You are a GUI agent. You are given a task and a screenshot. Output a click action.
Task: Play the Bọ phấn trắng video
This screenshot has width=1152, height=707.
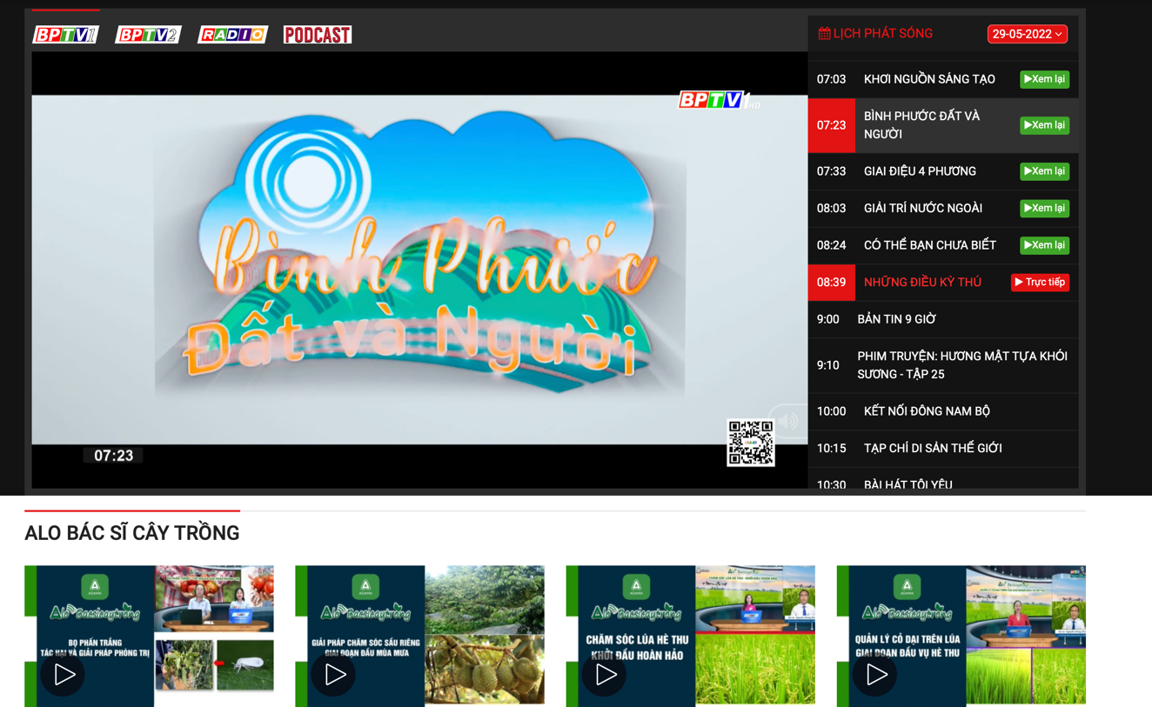point(64,674)
